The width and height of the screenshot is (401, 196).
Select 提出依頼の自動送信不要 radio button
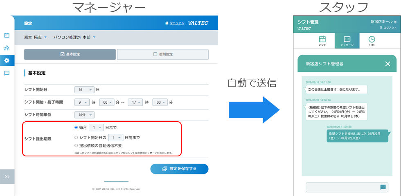tap(76, 146)
